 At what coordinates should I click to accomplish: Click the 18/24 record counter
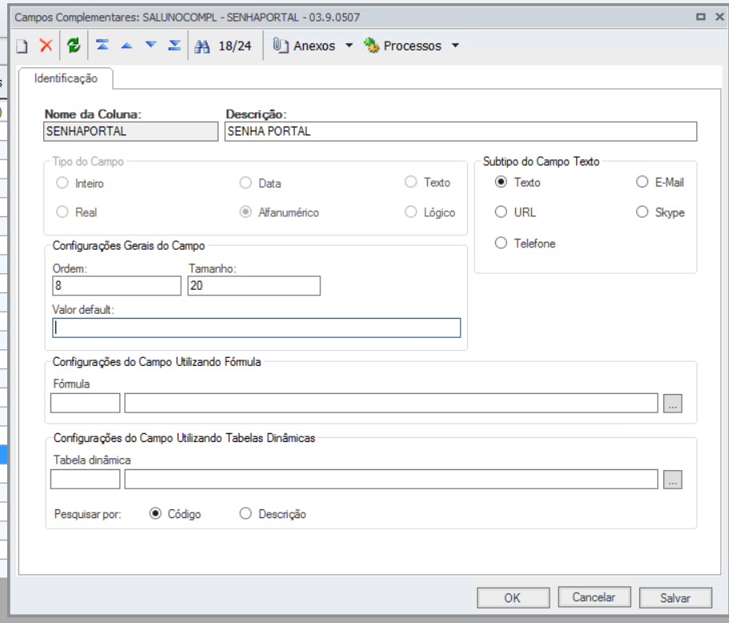tap(235, 46)
